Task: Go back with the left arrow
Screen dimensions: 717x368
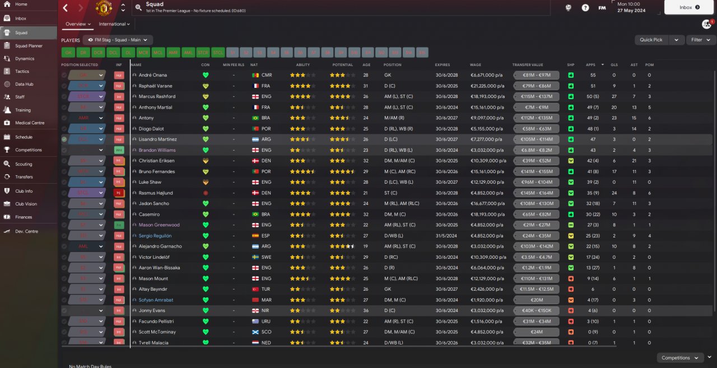Action: coord(66,8)
